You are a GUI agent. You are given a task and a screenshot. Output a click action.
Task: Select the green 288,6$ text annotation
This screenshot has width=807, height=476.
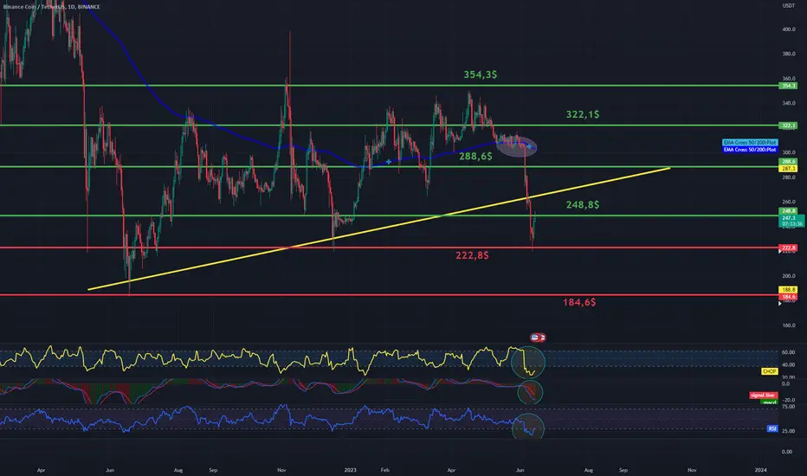[475, 156]
